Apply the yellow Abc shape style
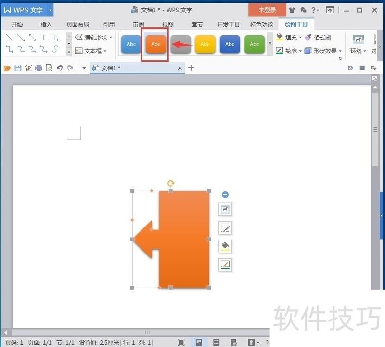Viewport: 385px width, 347px height. coord(205,44)
